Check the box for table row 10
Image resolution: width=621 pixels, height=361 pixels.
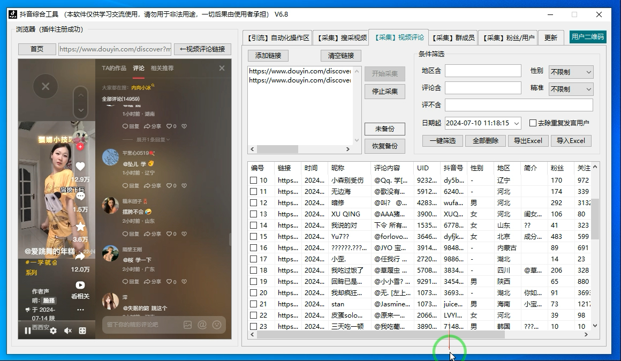253,180
